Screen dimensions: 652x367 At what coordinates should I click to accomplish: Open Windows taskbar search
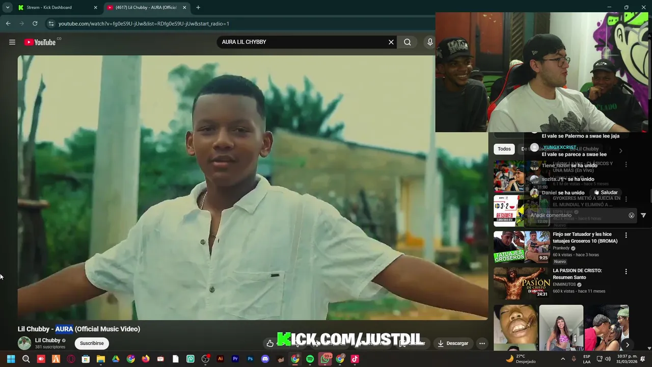tap(26, 359)
